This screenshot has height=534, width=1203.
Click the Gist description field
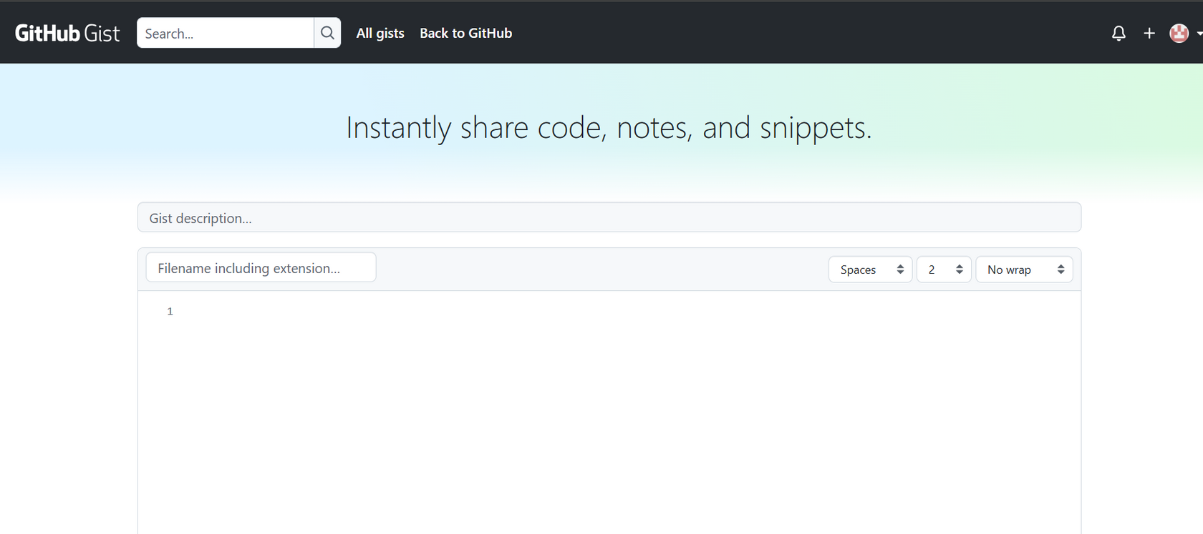pos(609,217)
